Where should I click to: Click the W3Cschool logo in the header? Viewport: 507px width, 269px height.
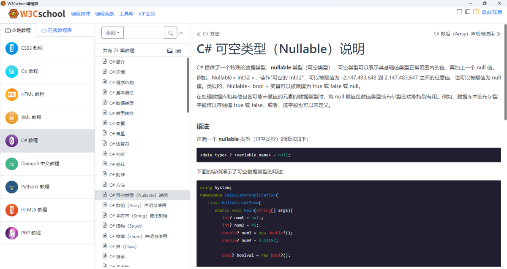click(37, 13)
